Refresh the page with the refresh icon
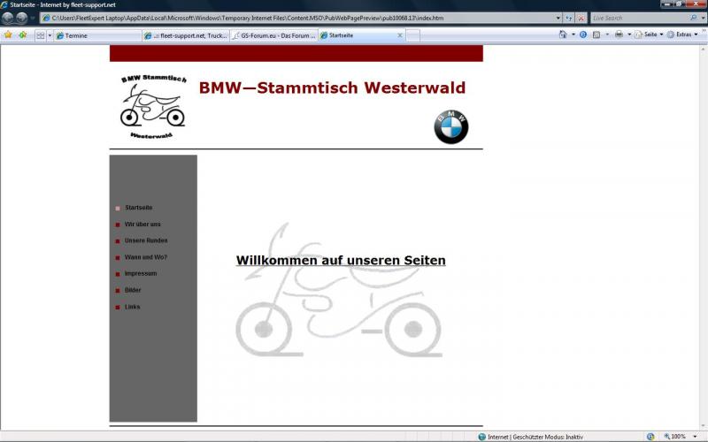Image resolution: width=708 pixels, height=442 pixels. click(x=569, y=18)
